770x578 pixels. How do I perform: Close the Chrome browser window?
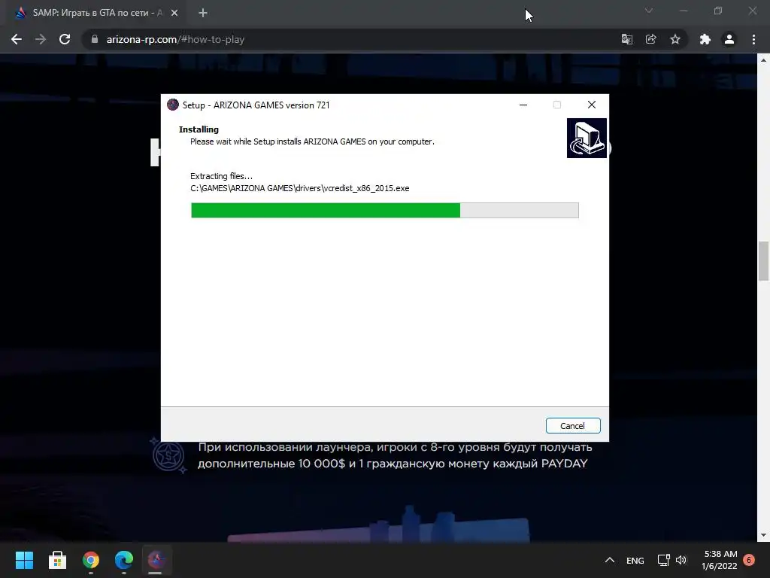[752, 11]
